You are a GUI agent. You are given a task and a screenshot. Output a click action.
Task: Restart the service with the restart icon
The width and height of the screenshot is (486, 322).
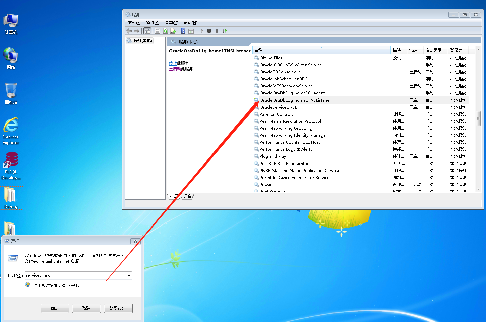pos(225,31)
